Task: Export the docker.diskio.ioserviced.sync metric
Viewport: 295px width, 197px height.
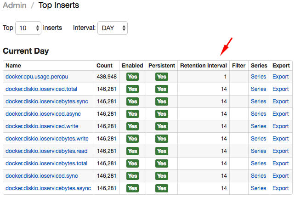Action: [281, 176]
